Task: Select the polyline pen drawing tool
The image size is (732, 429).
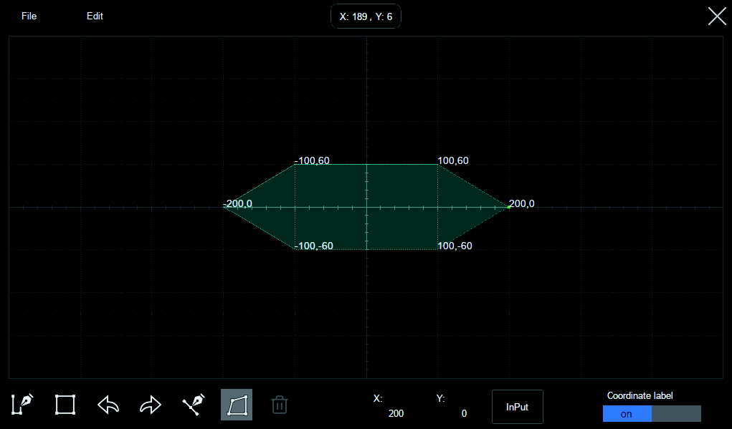Action: click(22, 404)
